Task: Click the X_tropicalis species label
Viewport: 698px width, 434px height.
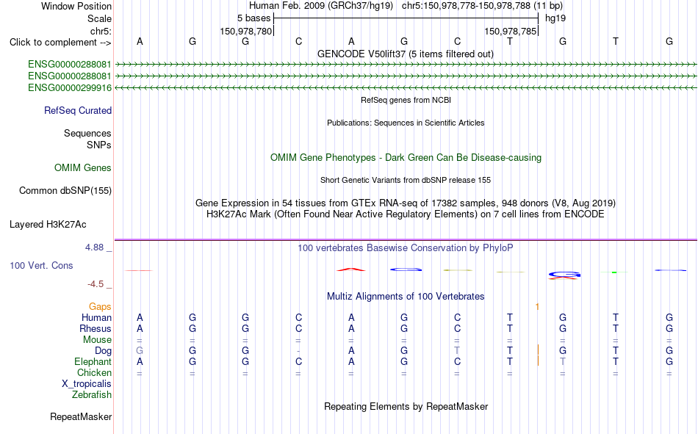Action: click(87, 384)
